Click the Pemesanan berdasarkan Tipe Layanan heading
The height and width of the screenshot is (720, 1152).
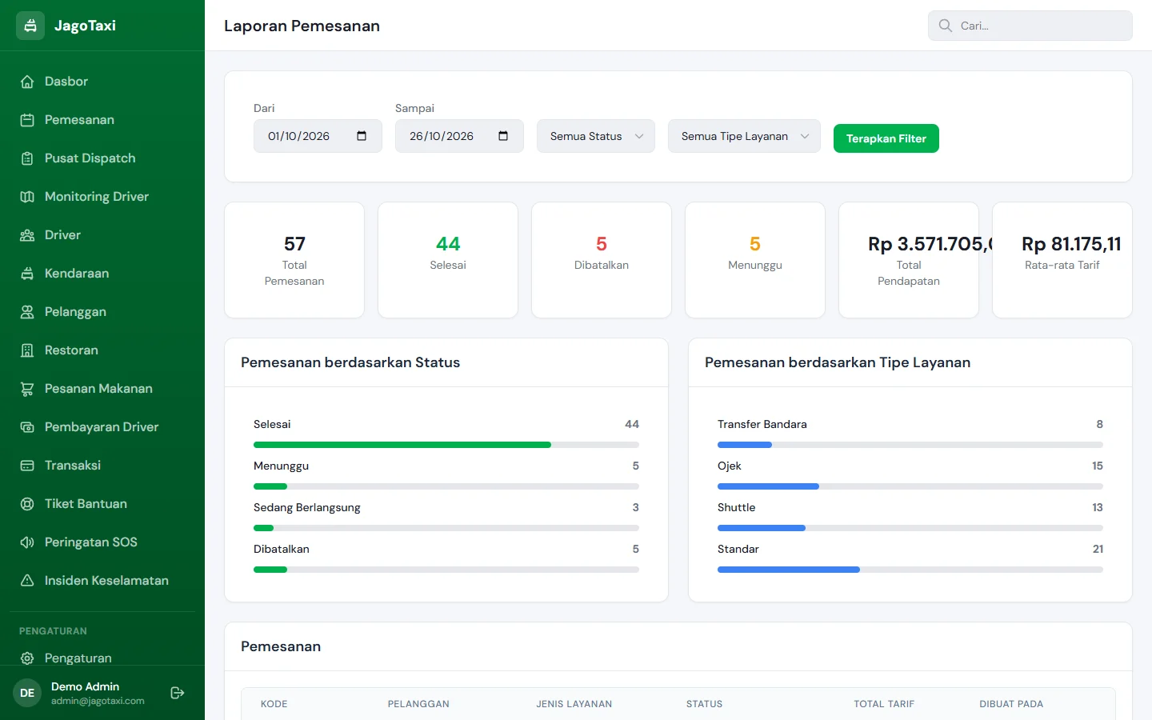838,362
